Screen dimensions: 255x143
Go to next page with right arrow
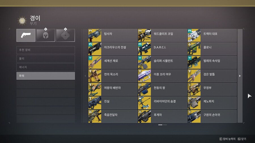pos(240,76)
